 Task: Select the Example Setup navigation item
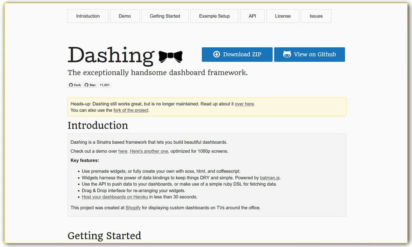pyautogui.click(x=214, y=16)
